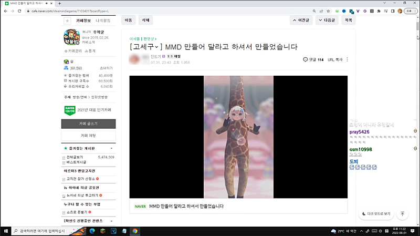Image resolution: width=420 pixels, height=236 pixels.
Task: Click the 카페 글쓰기 button
Action: pyautogui.click(x=88, y=124)
